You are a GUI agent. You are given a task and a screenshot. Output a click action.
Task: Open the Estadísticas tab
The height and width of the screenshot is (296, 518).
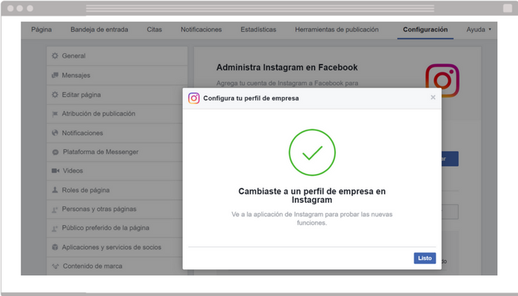(x=258, y=30)
